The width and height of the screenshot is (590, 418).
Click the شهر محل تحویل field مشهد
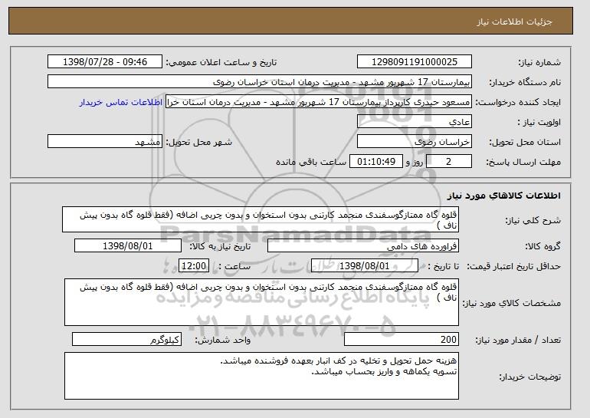click(105, 142)
